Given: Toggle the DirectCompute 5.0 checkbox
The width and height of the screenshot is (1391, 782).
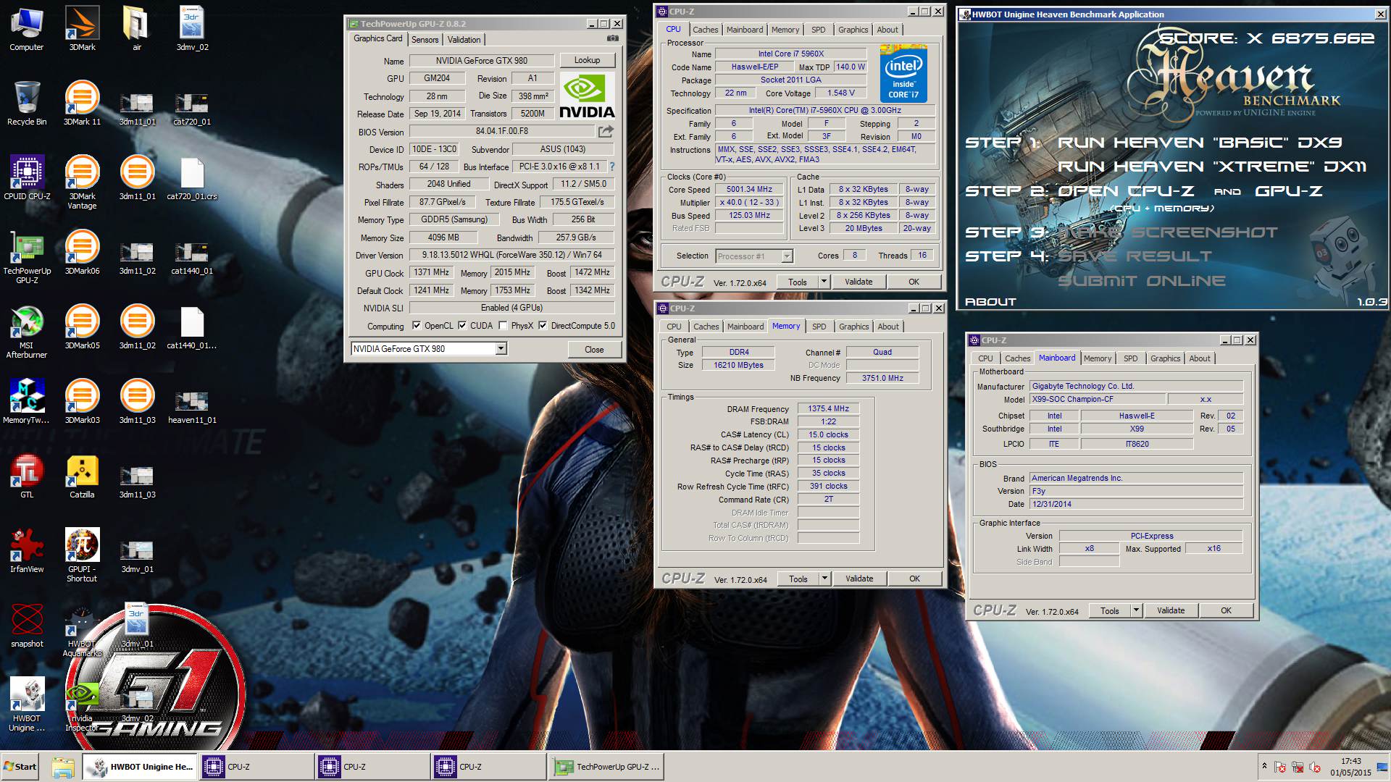Looking at the screenshot, I should coord(543,326).
